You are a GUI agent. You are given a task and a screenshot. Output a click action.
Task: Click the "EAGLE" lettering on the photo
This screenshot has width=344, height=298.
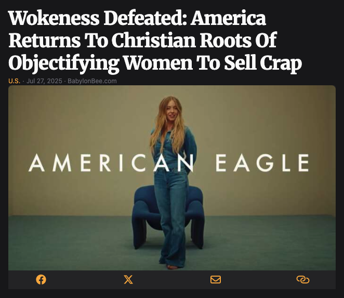(x=262, y=163)
